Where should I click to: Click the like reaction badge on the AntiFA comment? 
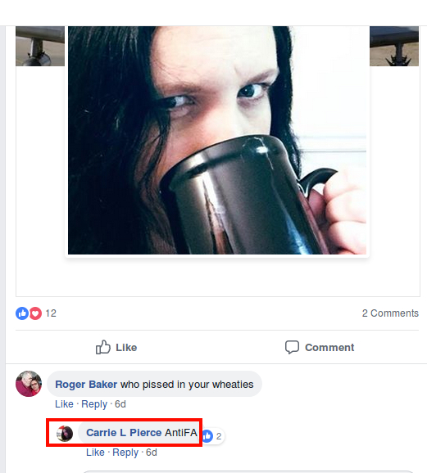pos(212,436)
